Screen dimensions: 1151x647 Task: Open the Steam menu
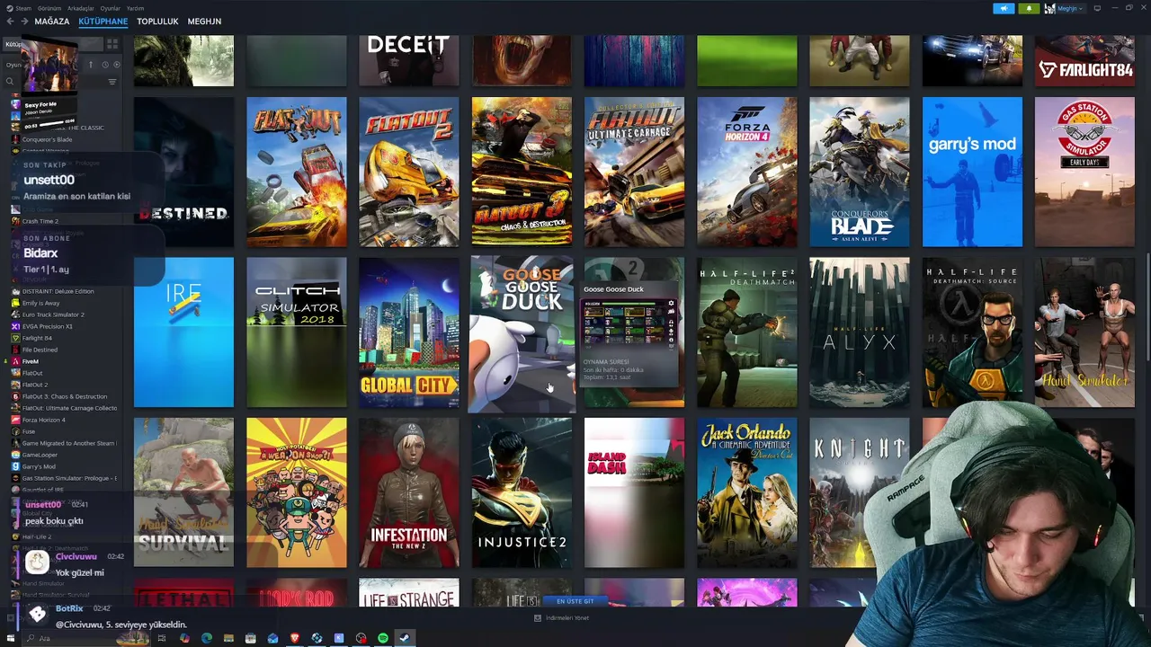click(22, 8)
